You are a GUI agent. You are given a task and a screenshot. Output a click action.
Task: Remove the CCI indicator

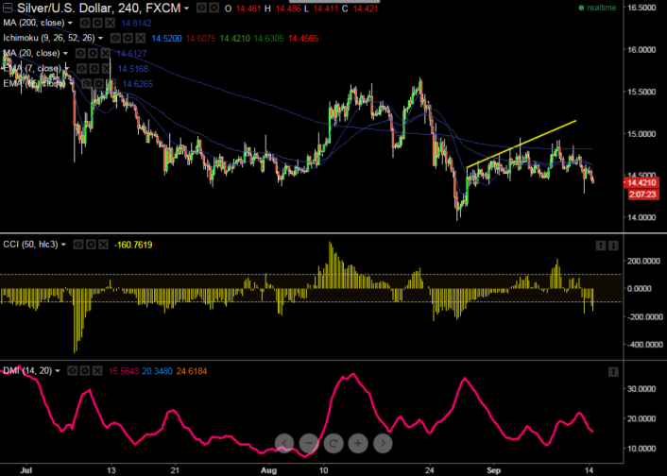(103, 245)
